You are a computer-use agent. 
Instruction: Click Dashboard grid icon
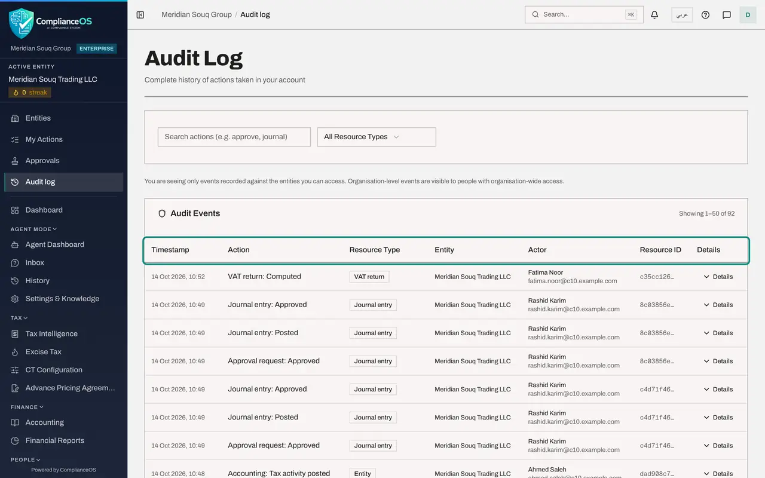[x=15, y=210]
